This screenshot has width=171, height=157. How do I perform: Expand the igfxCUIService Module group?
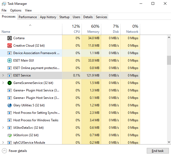click(3, 143)
